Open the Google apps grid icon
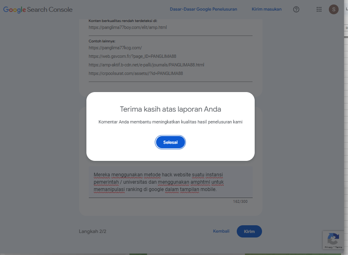The height and width of the screenshot is (255, 348). coord(319,9)
